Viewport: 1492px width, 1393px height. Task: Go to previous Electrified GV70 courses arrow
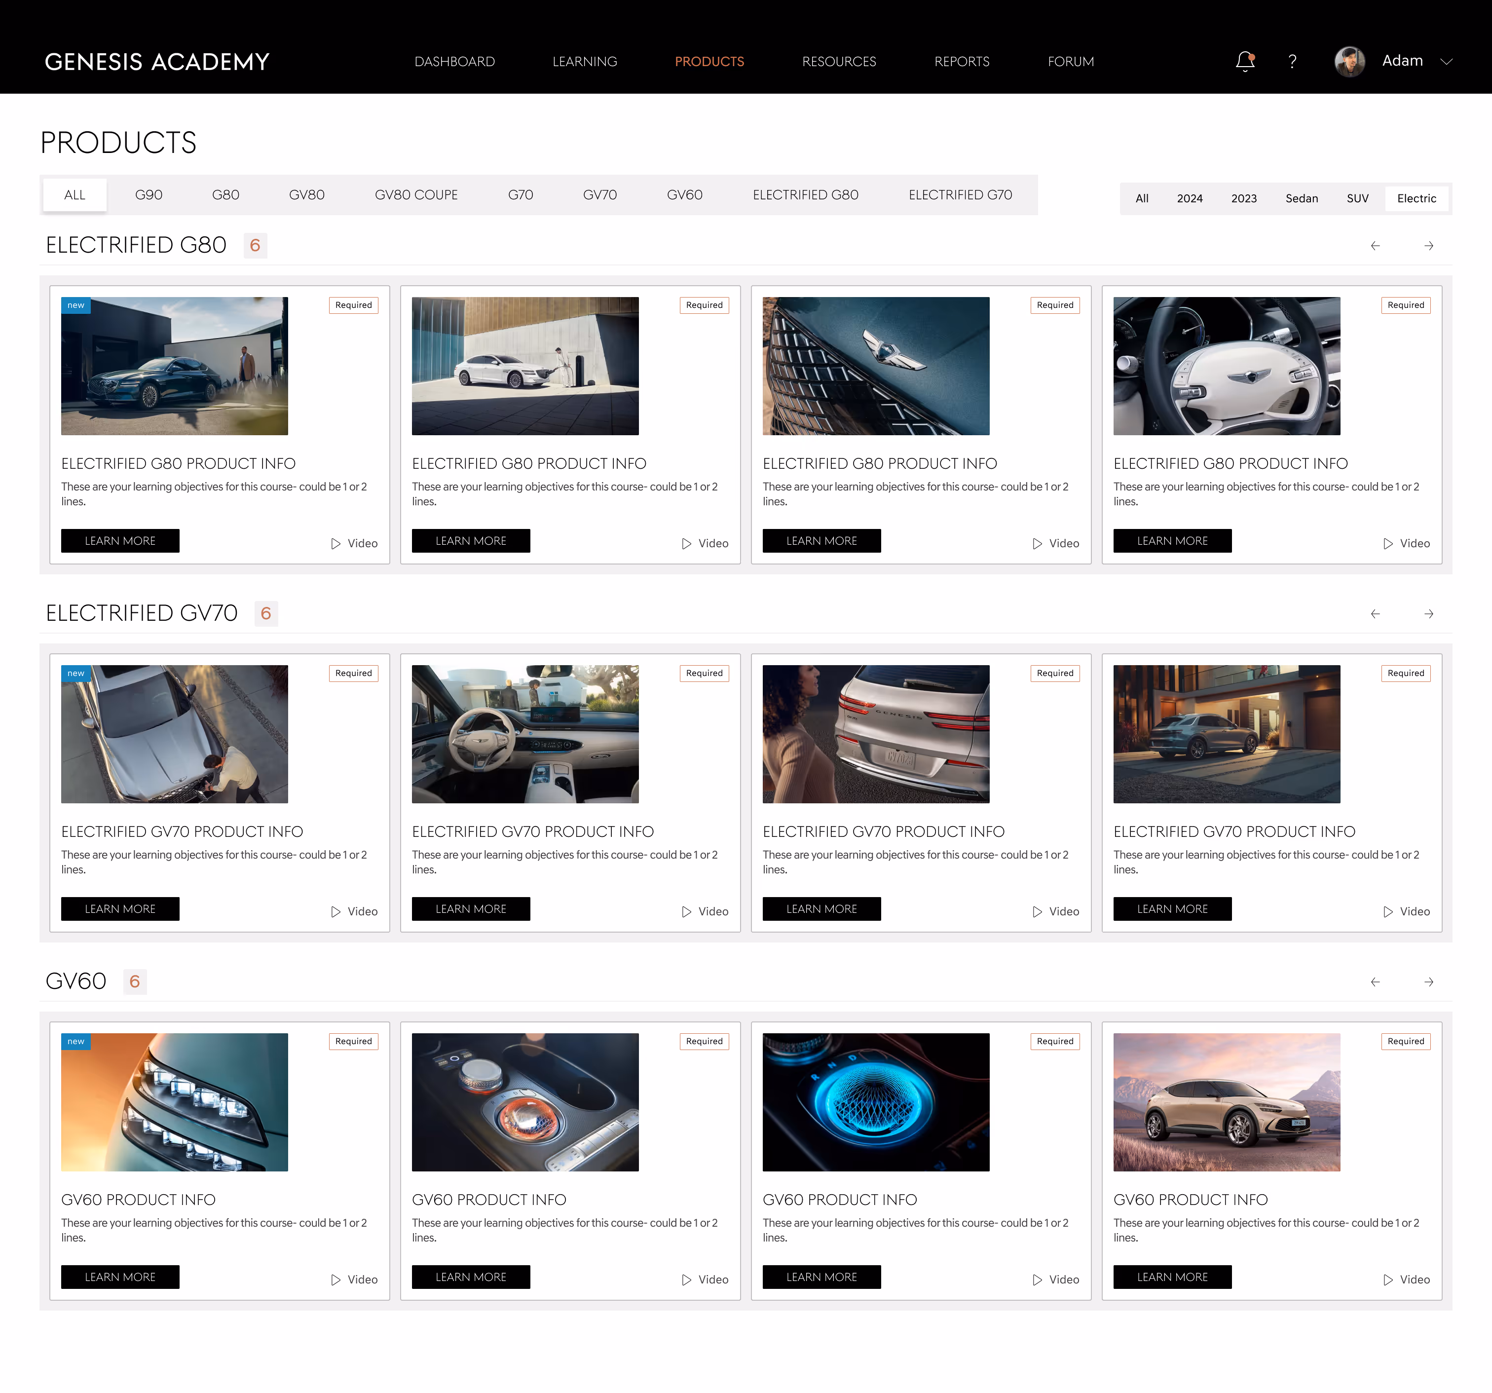(x=1375, y=614)
